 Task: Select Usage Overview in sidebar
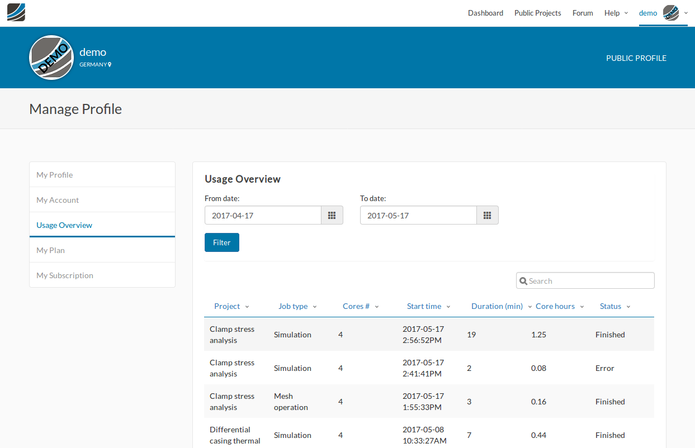pyautogui.click(x=102, y=225)
